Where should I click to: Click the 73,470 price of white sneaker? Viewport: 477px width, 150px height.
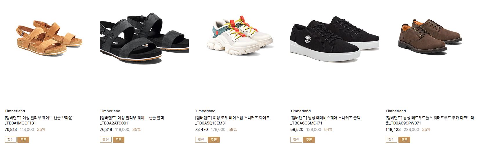click(202, 129)
